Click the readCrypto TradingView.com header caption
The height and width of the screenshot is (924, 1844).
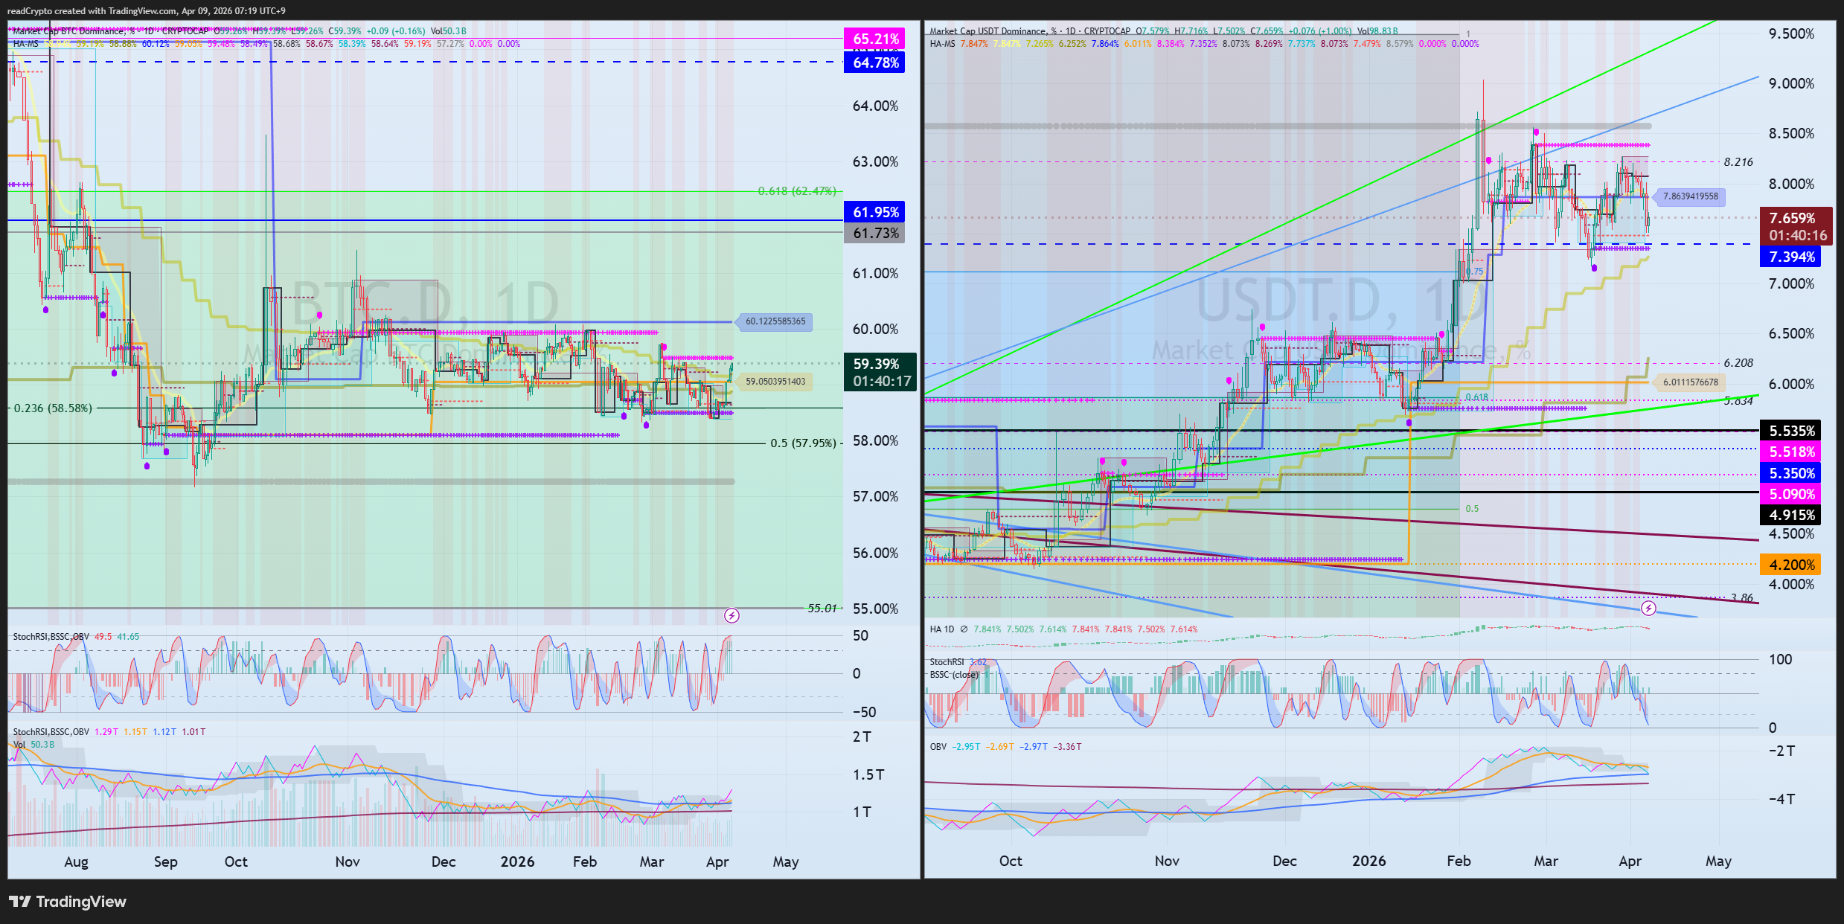[146, 11]
